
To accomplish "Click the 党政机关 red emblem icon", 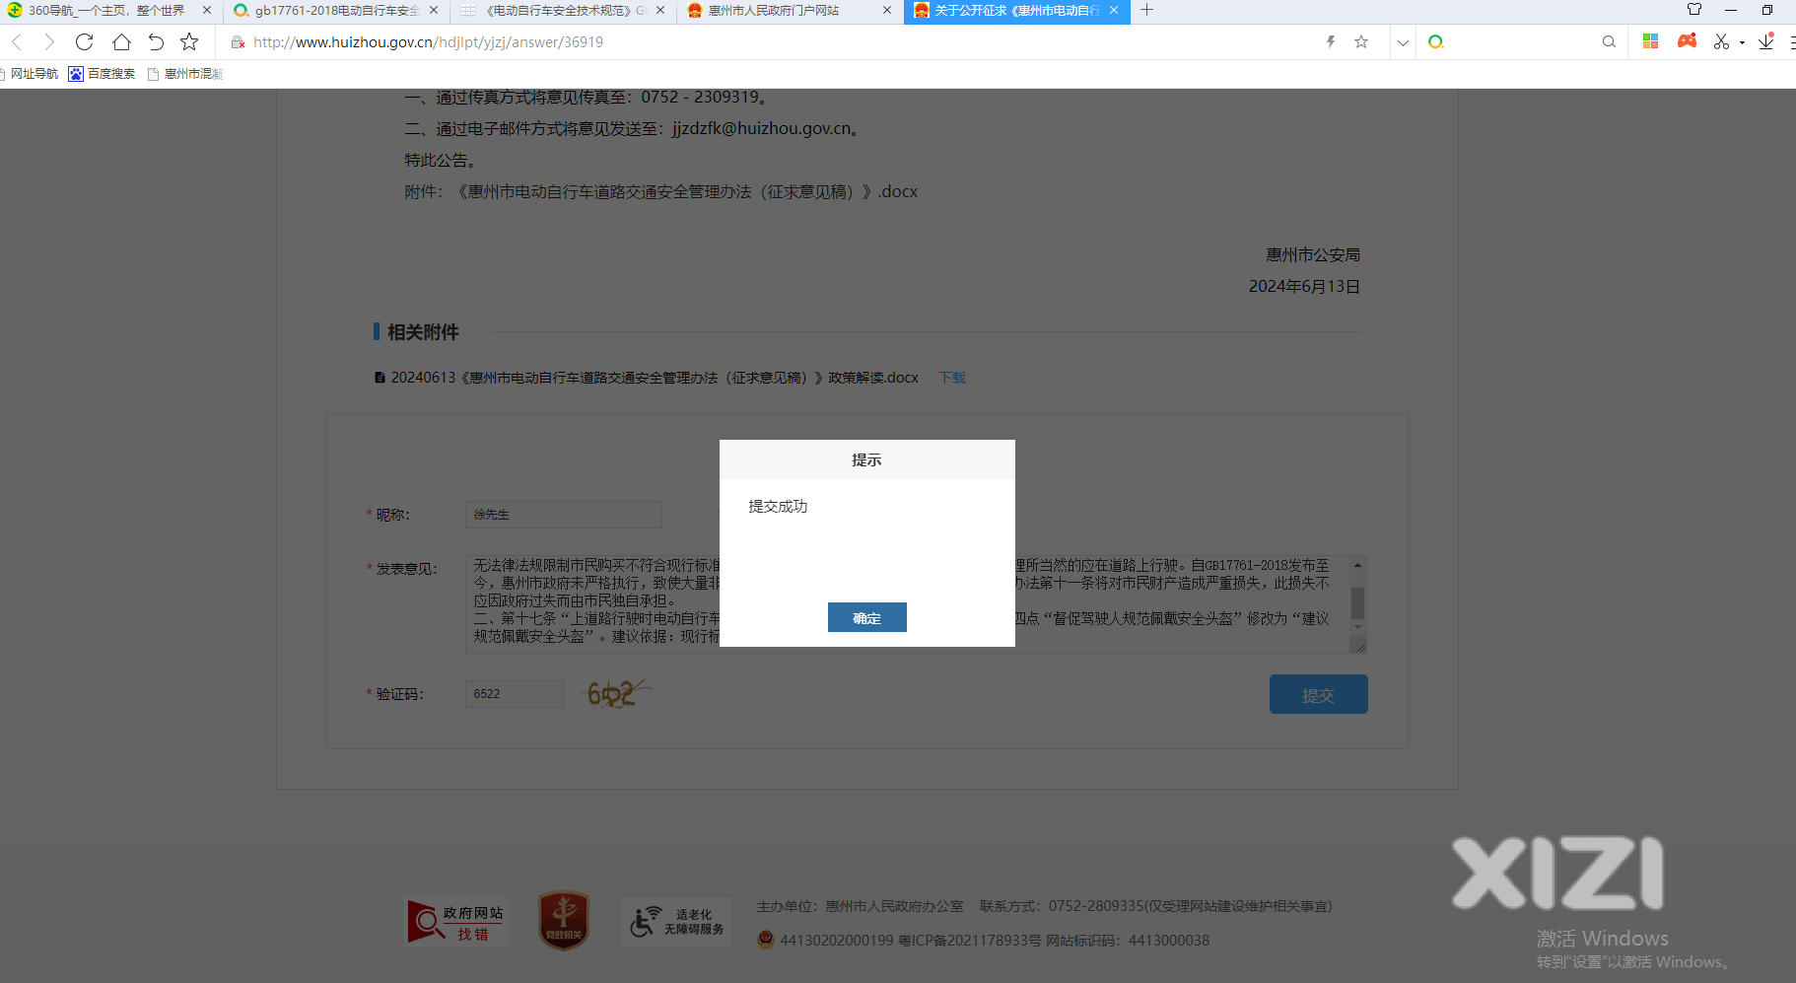I will (564, 920).
